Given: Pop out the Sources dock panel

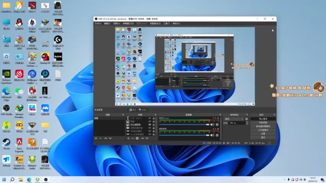Looking at the screenshot, I should click(x=155, y=115).
